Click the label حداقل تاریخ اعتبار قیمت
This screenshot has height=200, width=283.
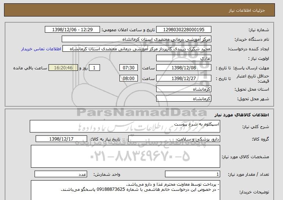pyautogui.click(x=253, y=79)
